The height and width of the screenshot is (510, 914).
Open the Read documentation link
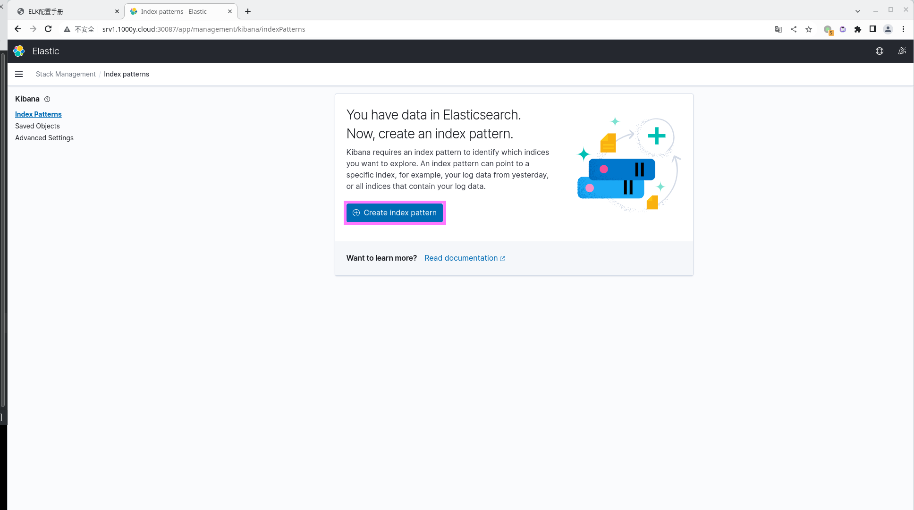pos(465,258)
